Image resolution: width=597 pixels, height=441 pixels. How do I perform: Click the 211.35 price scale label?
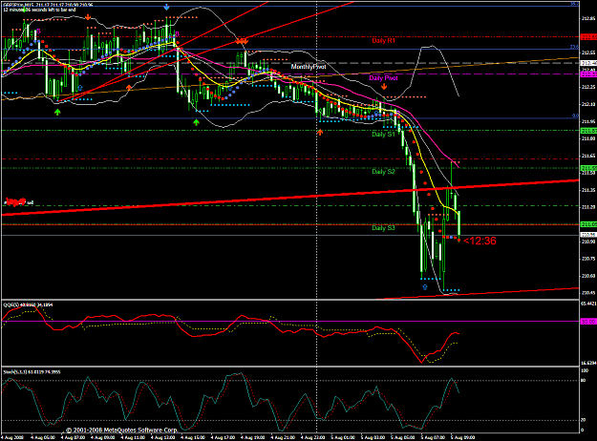pyautogui.click(x=588, y=190)
